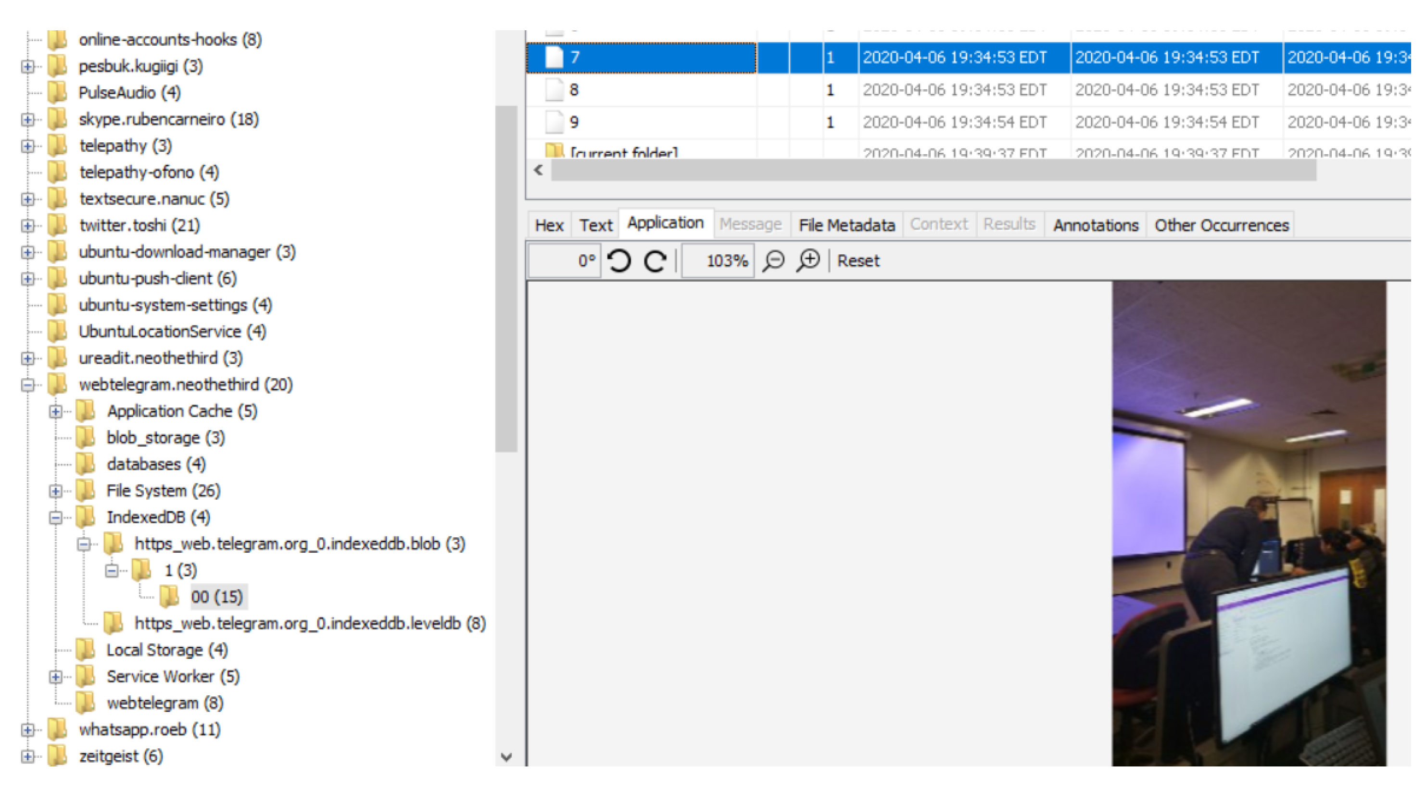Open Other Occurrences tab
Image resolution: width=1426 pixels, height=790 pixels.
1221,225
